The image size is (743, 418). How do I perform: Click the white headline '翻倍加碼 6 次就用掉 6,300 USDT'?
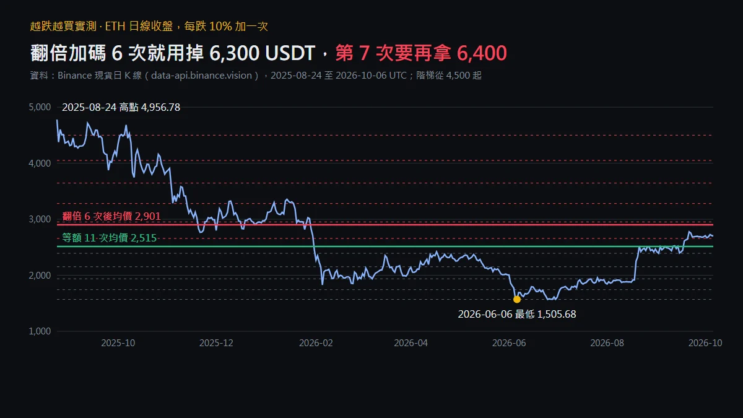173,53
